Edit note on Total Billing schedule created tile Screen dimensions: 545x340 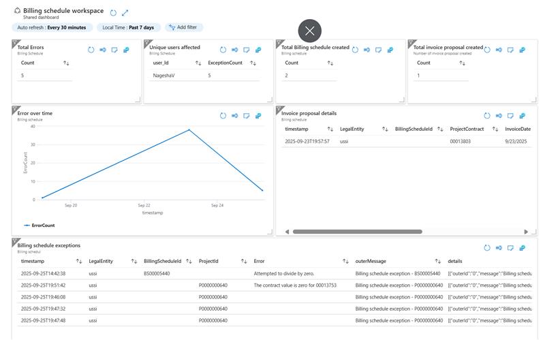[x=379, y=50]
